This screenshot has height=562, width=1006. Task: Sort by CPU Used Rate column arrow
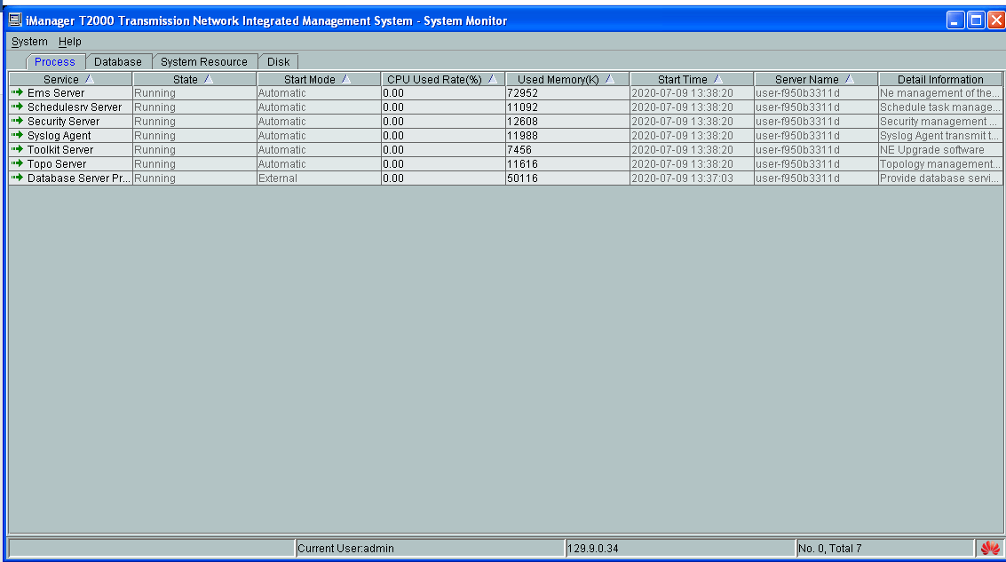(x=492, y=79)
